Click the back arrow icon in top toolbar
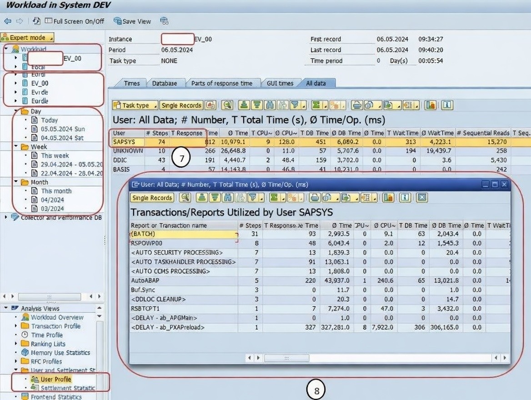 [x=7, y=21]
